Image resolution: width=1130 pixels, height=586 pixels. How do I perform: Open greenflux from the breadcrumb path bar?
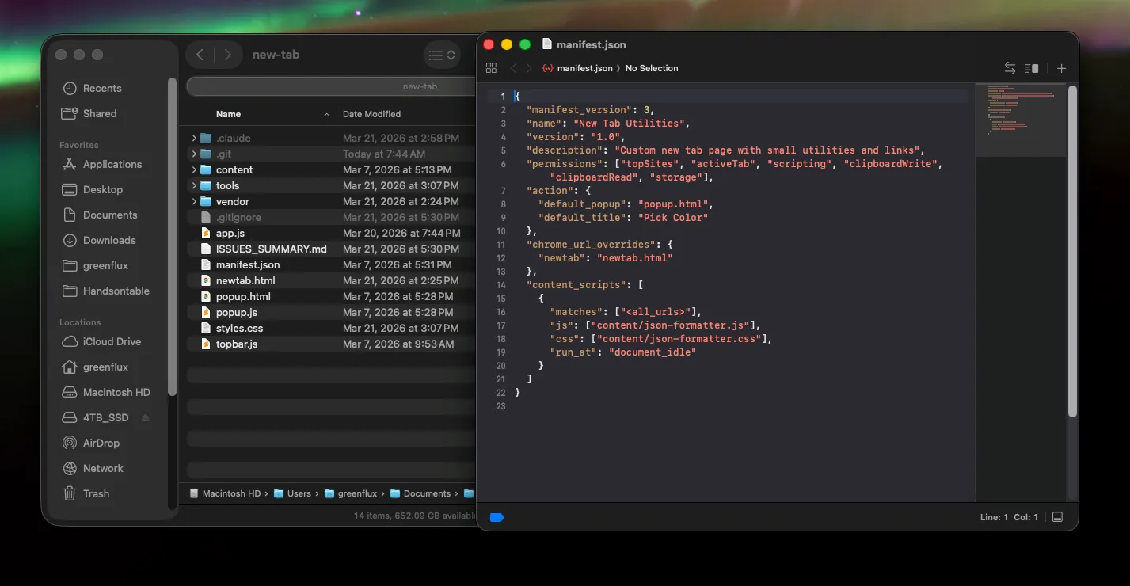coord(356,493)
